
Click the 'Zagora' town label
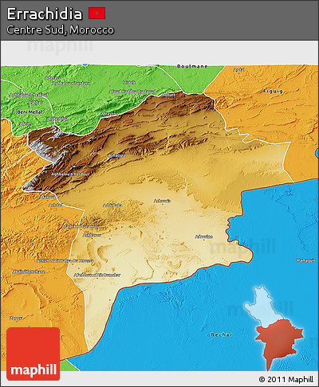pyautogui.click(x=17, y=319)
